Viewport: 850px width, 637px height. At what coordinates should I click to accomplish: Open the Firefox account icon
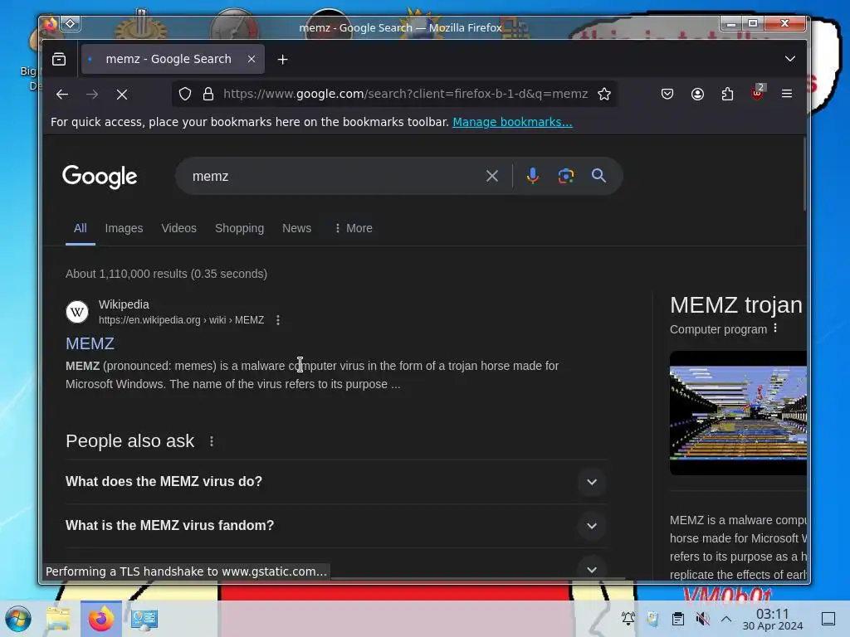697,94
